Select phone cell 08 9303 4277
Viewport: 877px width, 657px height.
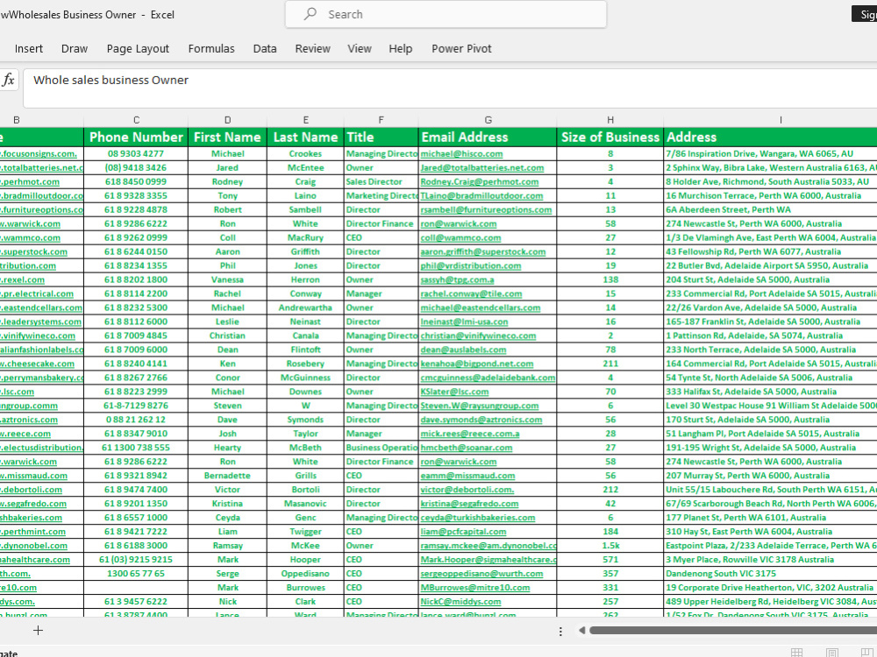coord(136,153)
